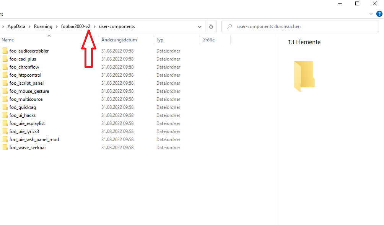384x225 pixels.
Task: Expand the address bar history dropdown
Action: coord(200,27)
